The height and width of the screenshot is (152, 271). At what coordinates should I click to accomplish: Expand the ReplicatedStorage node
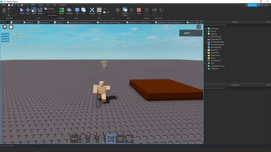pyautogui.click(x=206, y=42)
